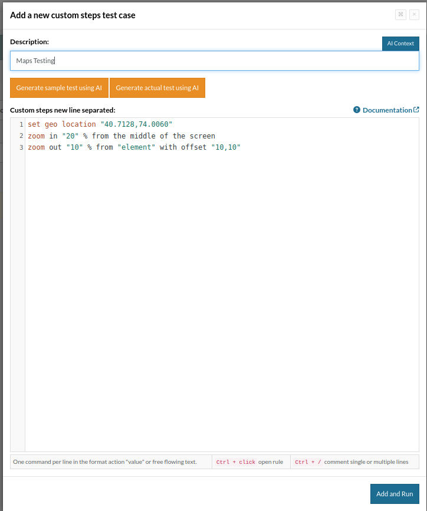Screen dimensions: 427x511
Task: Click Generate actual test using AI
Action: click(x=157, y=88)
